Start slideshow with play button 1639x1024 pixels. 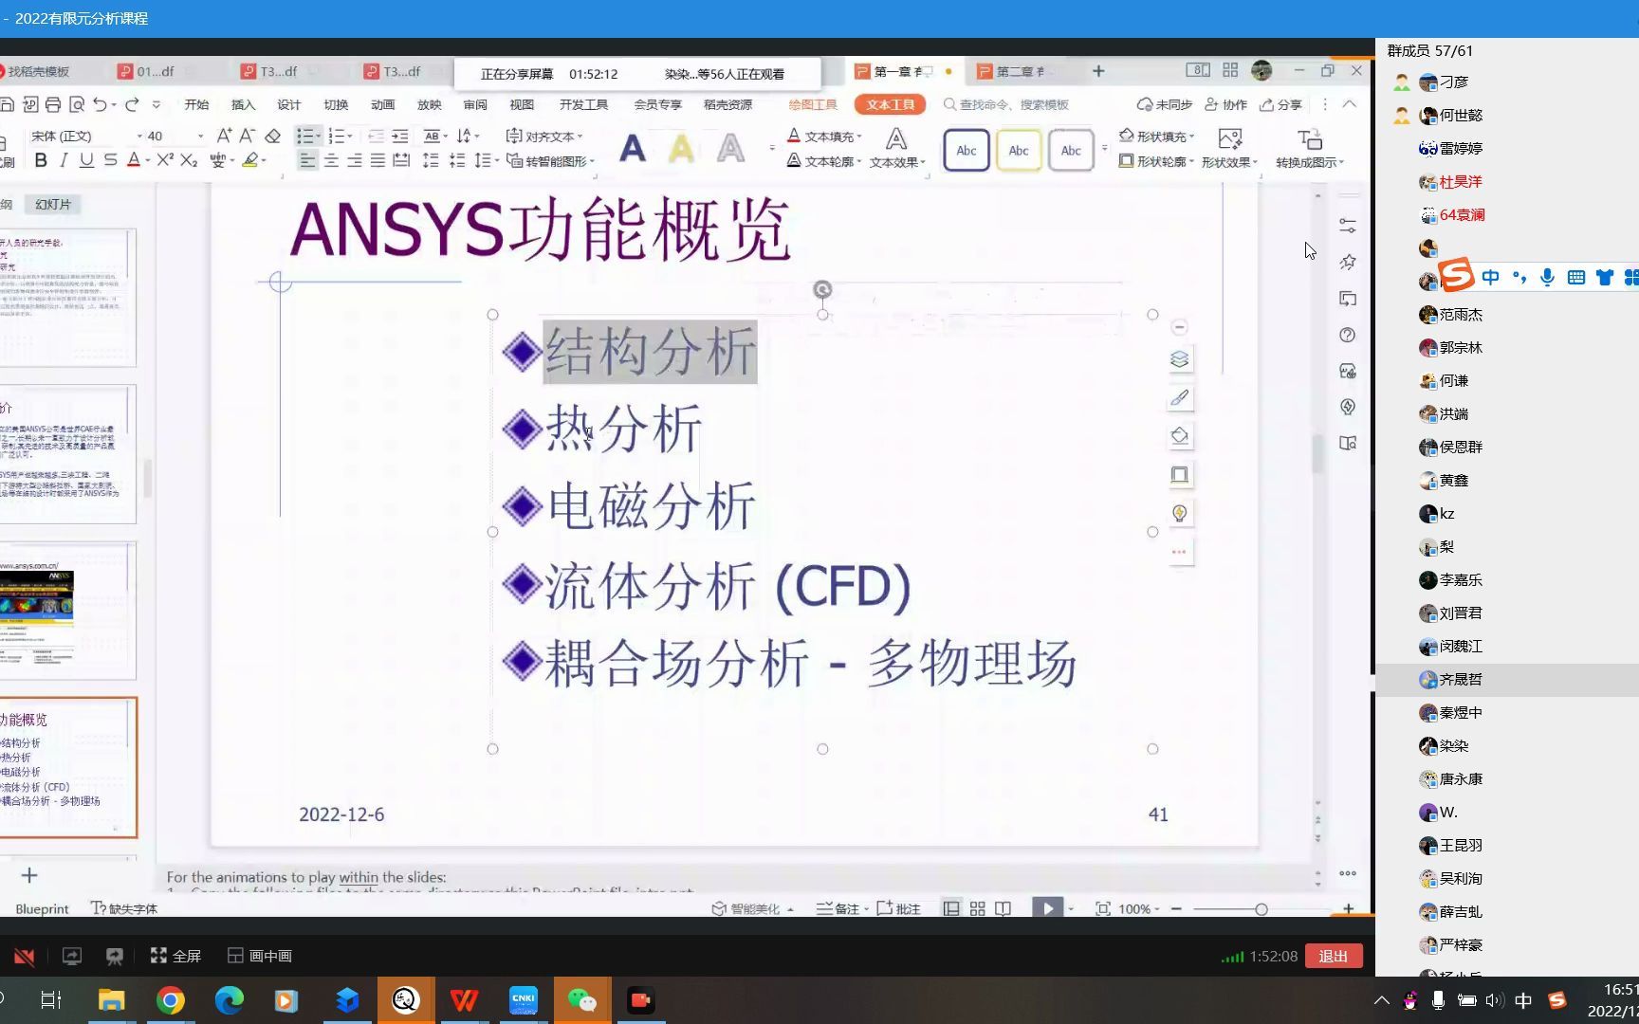click(x=1047, y=908)
